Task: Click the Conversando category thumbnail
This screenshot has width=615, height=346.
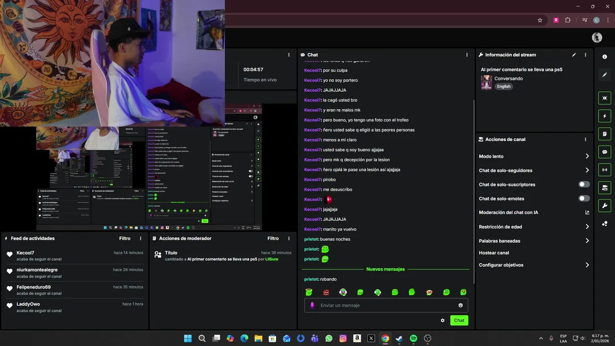Action: pyautogui.click(x=486, y=83)
